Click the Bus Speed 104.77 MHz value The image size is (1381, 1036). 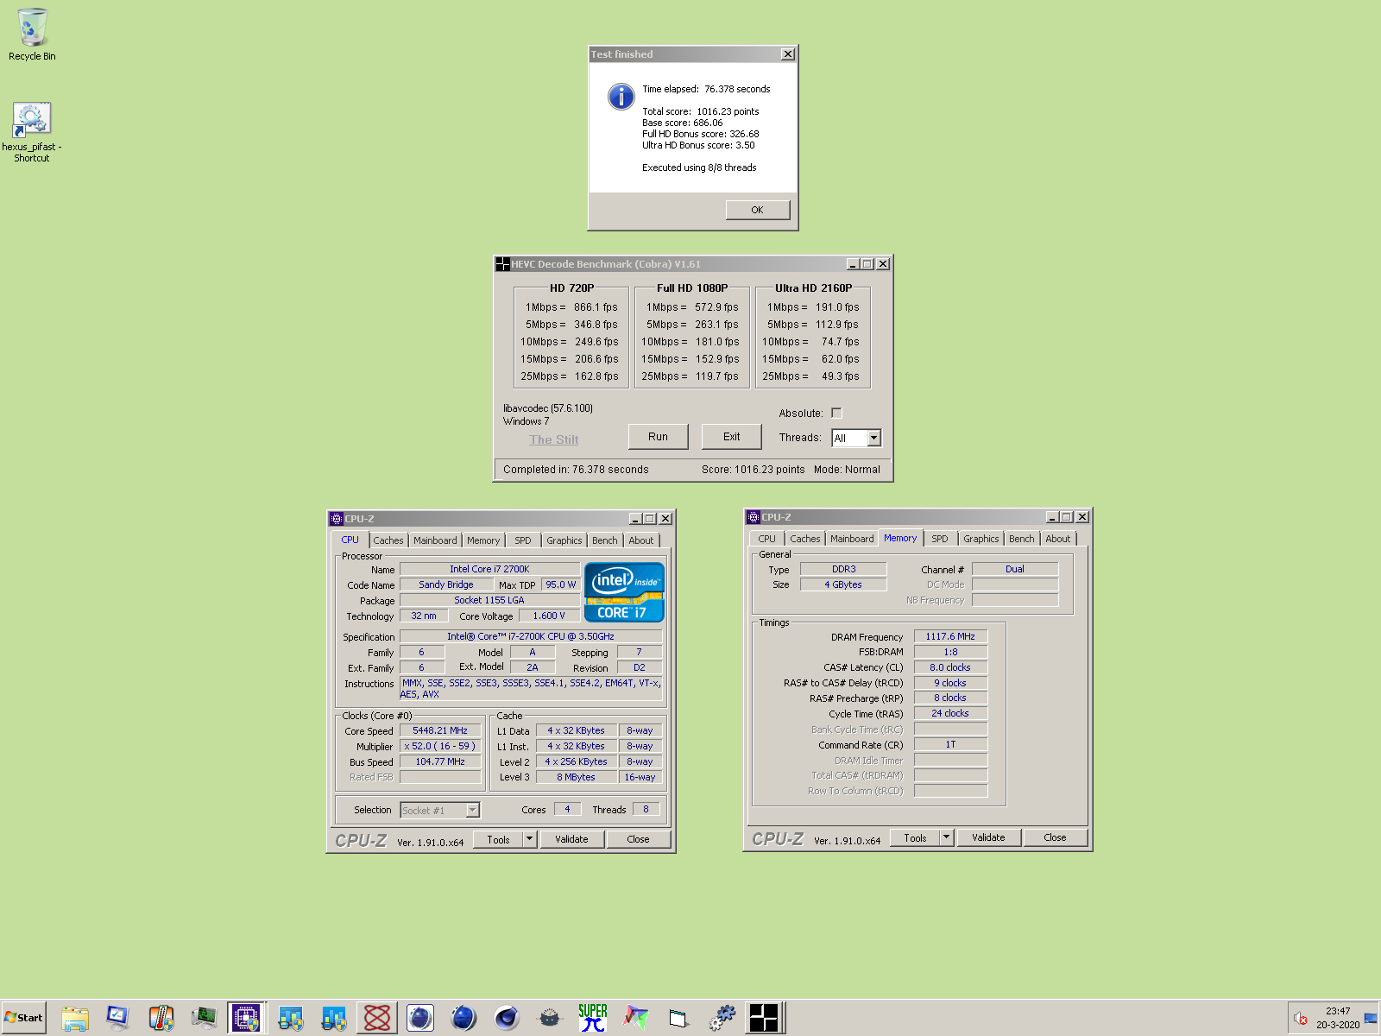pyautogui.click(x=440, y=761)
